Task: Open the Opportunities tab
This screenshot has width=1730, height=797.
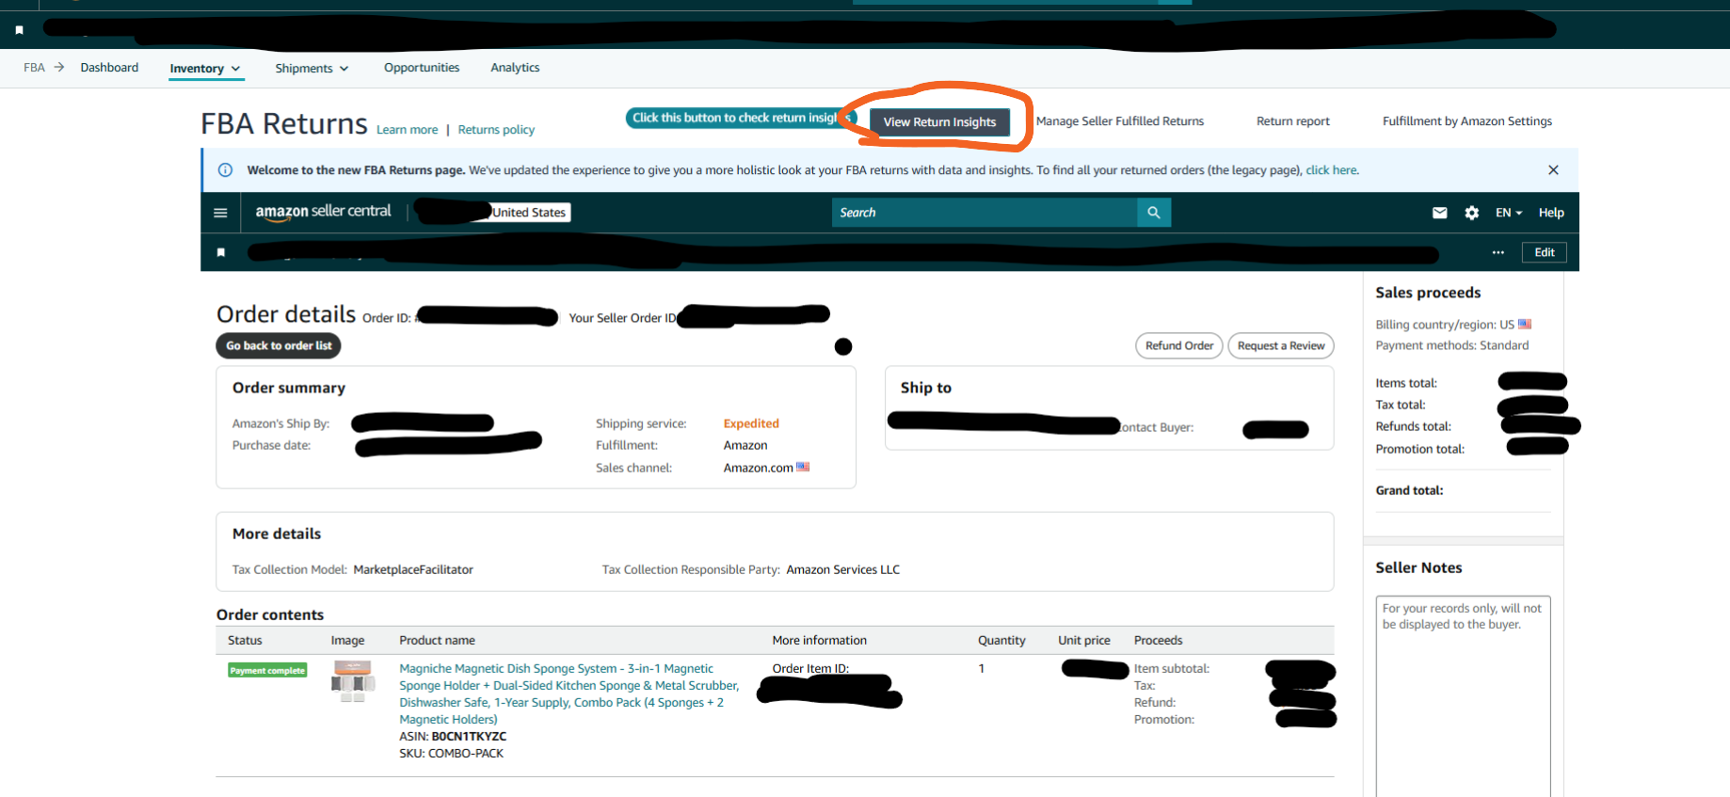Action: pos(422,68)
